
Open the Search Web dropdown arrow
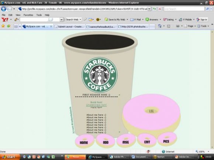[x=80, y=19]
